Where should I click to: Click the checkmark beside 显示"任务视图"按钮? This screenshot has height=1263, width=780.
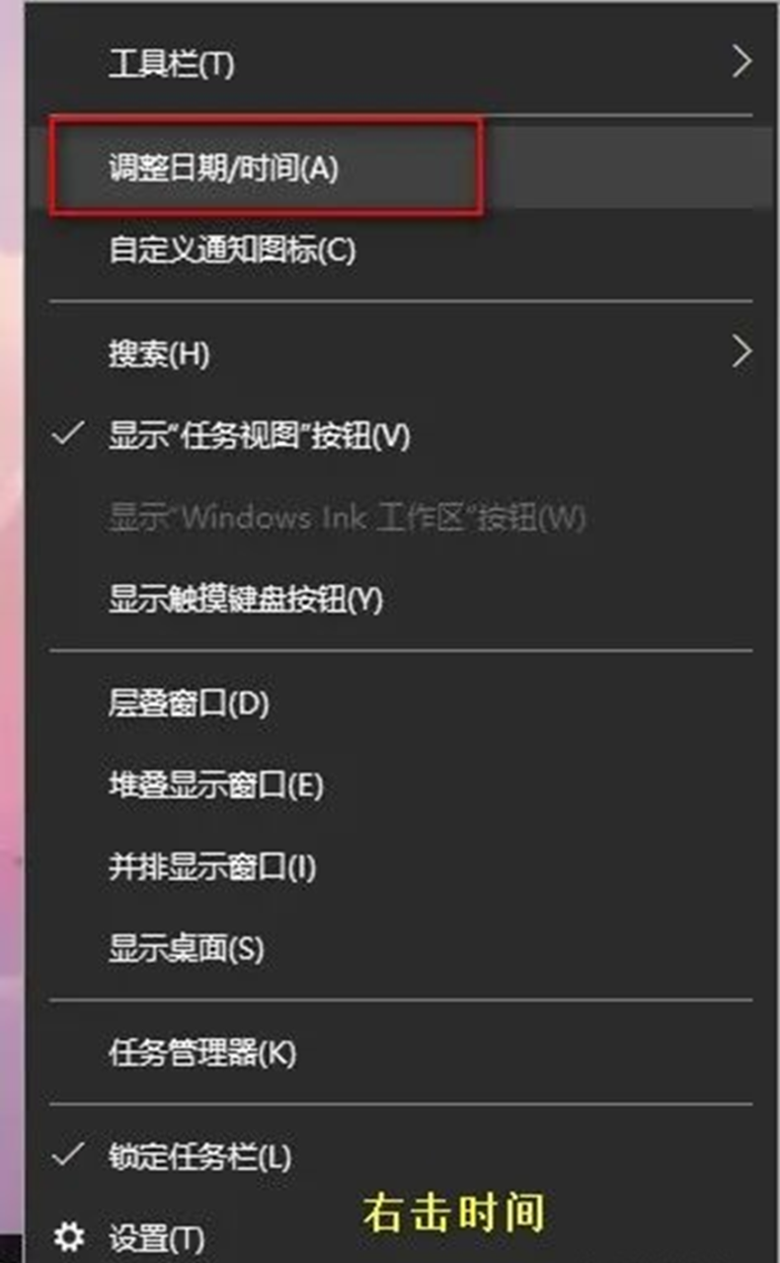pyautogui.click(x=67, y=435)
